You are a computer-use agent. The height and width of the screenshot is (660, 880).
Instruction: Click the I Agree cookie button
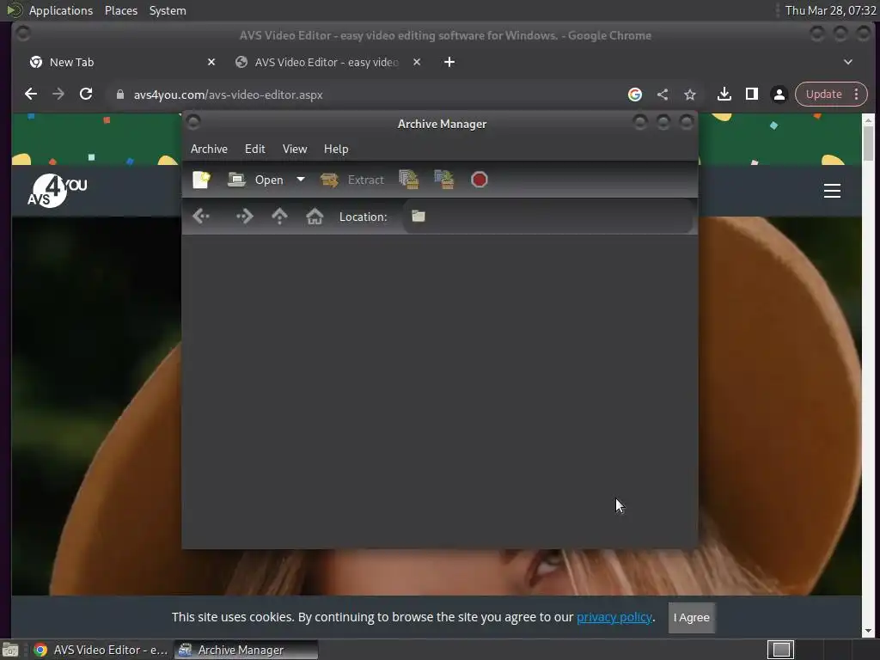pos(692,617)
